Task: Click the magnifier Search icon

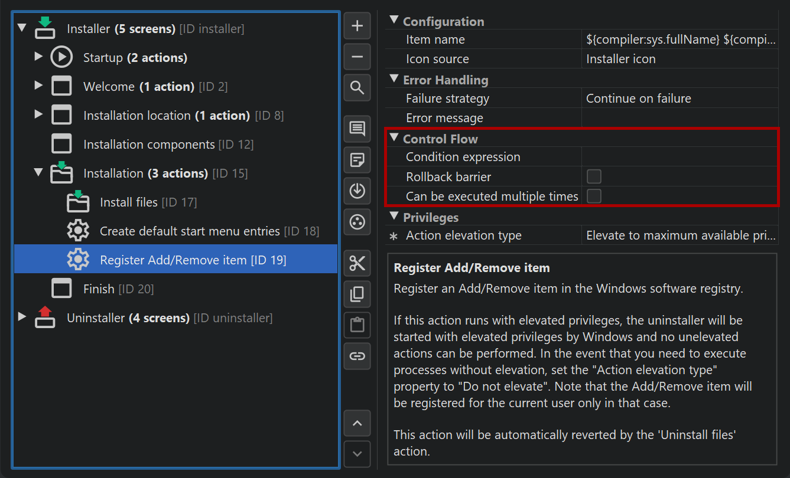Action: (x=357, y=88)
